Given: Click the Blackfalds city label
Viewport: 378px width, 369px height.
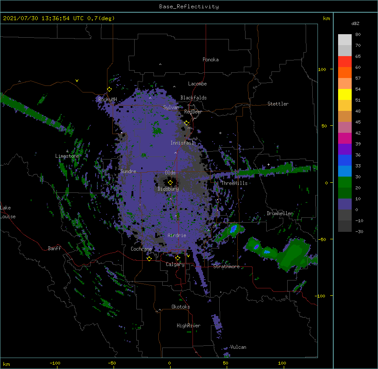Looking at the screenshot, I should coord(193,98).
